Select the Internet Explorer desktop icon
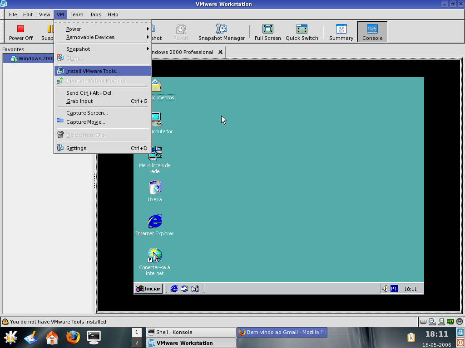Viewport: 465px width, 348px height. coord(154,225)
